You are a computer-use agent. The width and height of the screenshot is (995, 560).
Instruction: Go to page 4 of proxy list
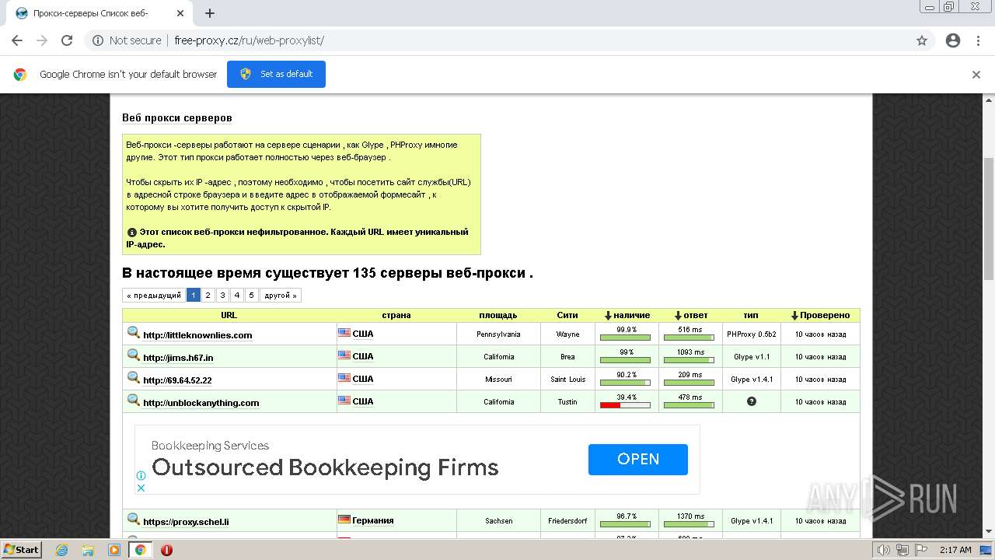tap(237, 295)
